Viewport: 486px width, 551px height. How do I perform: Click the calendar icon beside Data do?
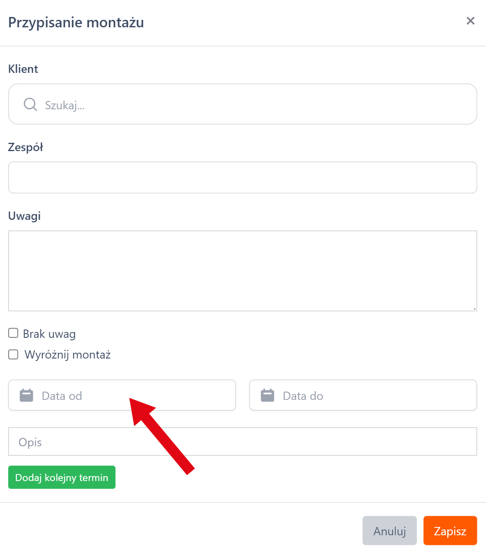pyautogui.click(x=267, y=395)
